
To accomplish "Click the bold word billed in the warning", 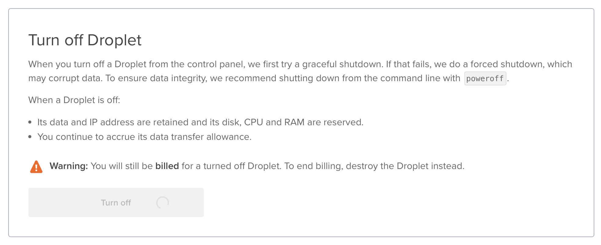I will (x=167, y=166).
